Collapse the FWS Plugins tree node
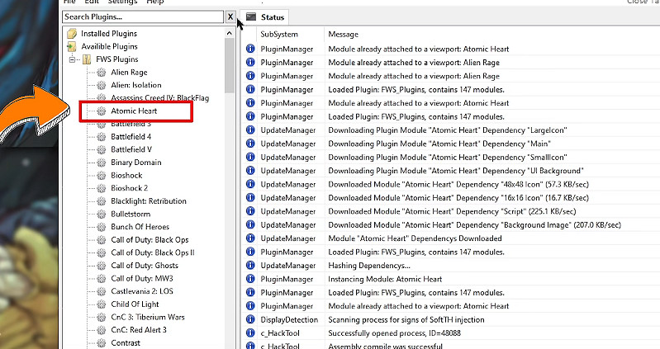This screenshot has width=660, height=349. click(73, 59)
